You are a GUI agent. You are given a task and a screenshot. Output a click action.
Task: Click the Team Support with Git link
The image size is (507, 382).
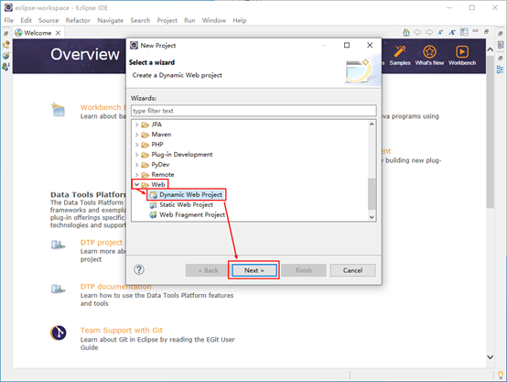click(x=122, y=330)
